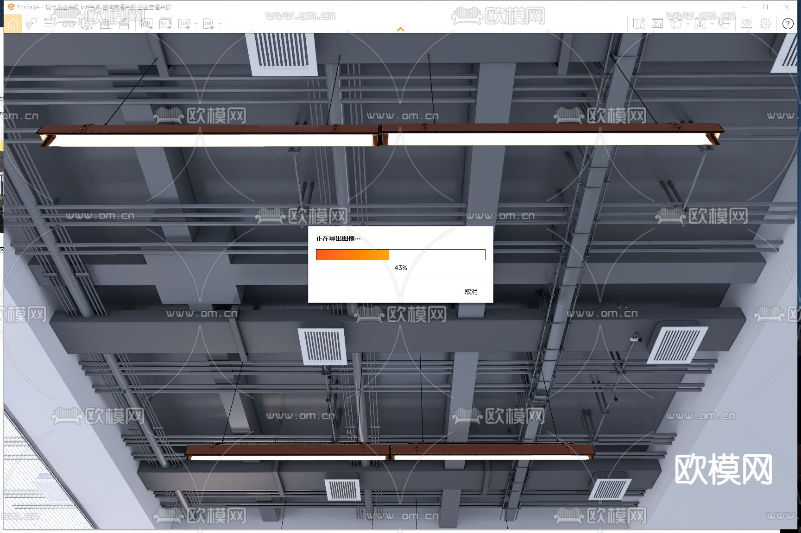Click the export progress bar

click(401, 255)
